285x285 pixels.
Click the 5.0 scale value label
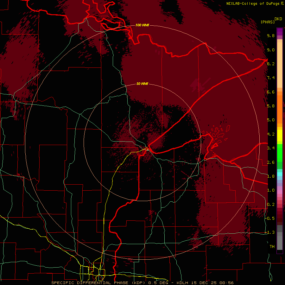click(x=271, y=120)
